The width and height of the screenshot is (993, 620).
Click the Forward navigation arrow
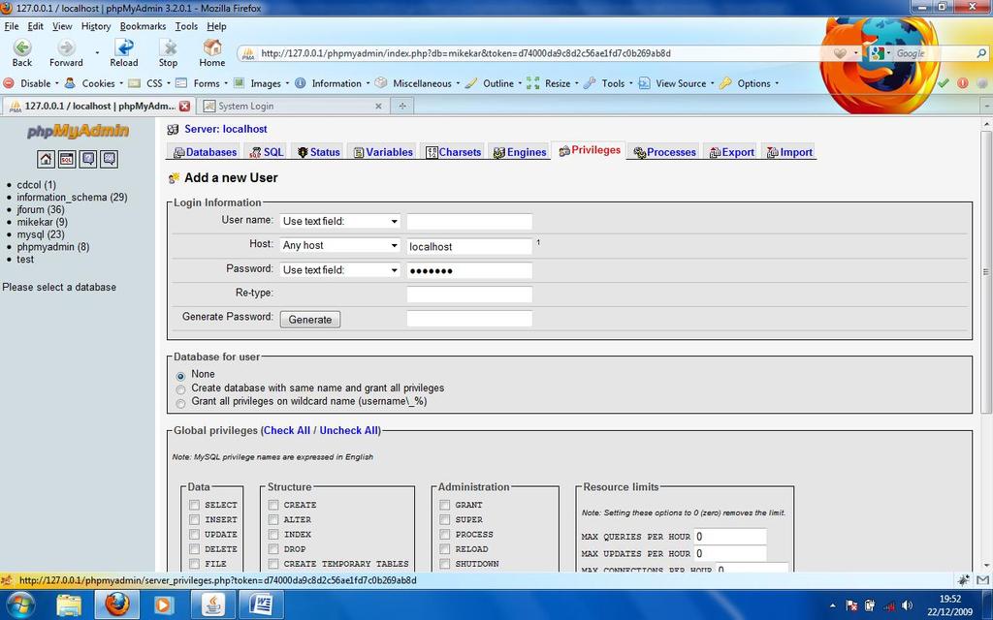[66, 53]
